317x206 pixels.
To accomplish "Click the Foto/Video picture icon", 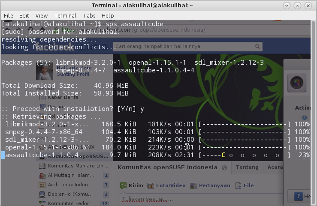I will pos(151,185).
